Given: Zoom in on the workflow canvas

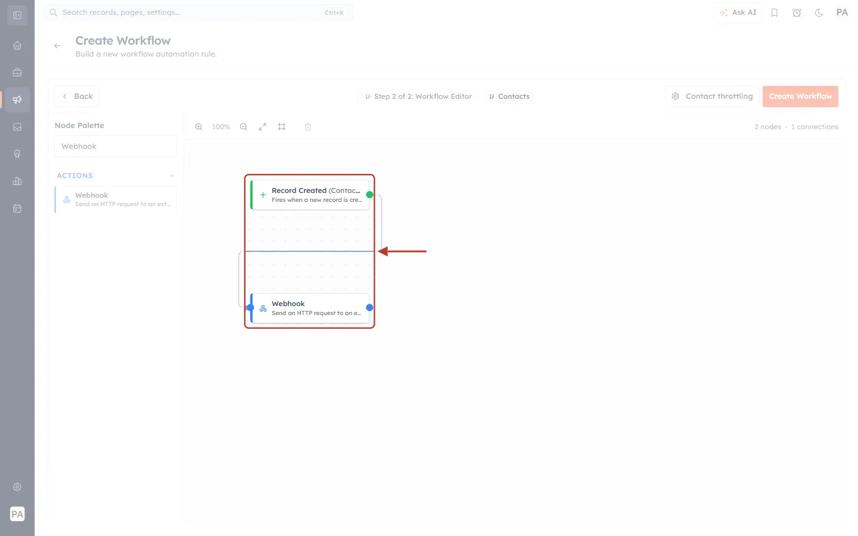Looking at the screenshot, I should click(199, 127).
